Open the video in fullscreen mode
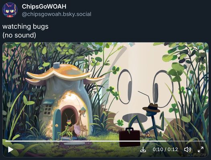211x160 pixels. pyautogui.click(x=201, y=149)
